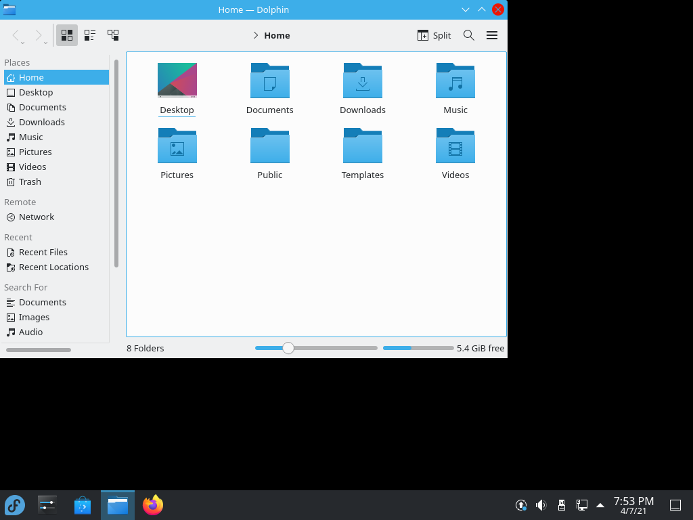
Task: Open Documents in Places sidebar
Action: [57, 108]
